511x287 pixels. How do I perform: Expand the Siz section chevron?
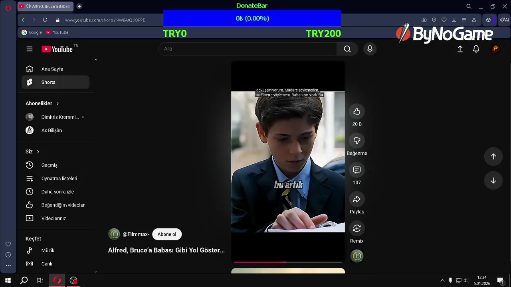click(38, 151)
